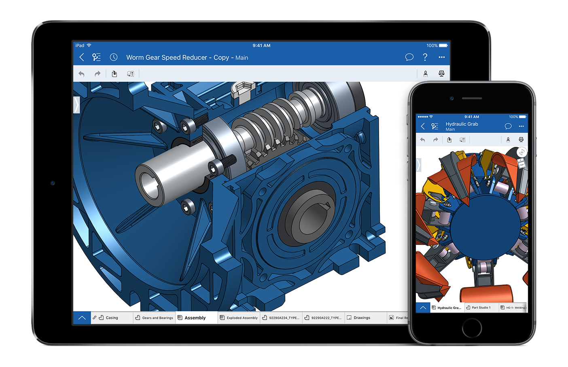Image resolution: width=568 pixels, height=367 pixels.
Task: Expand the iPhone's side panel chevron
Action: pyautogui.click(x=419, y=165)
